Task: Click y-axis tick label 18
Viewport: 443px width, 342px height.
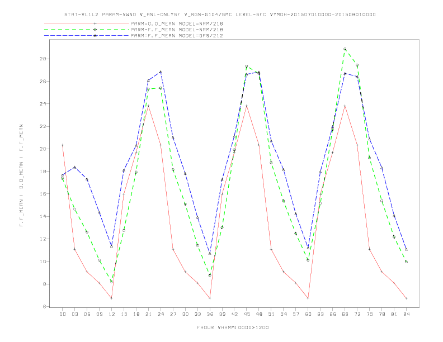Action: tap(43, 172)
